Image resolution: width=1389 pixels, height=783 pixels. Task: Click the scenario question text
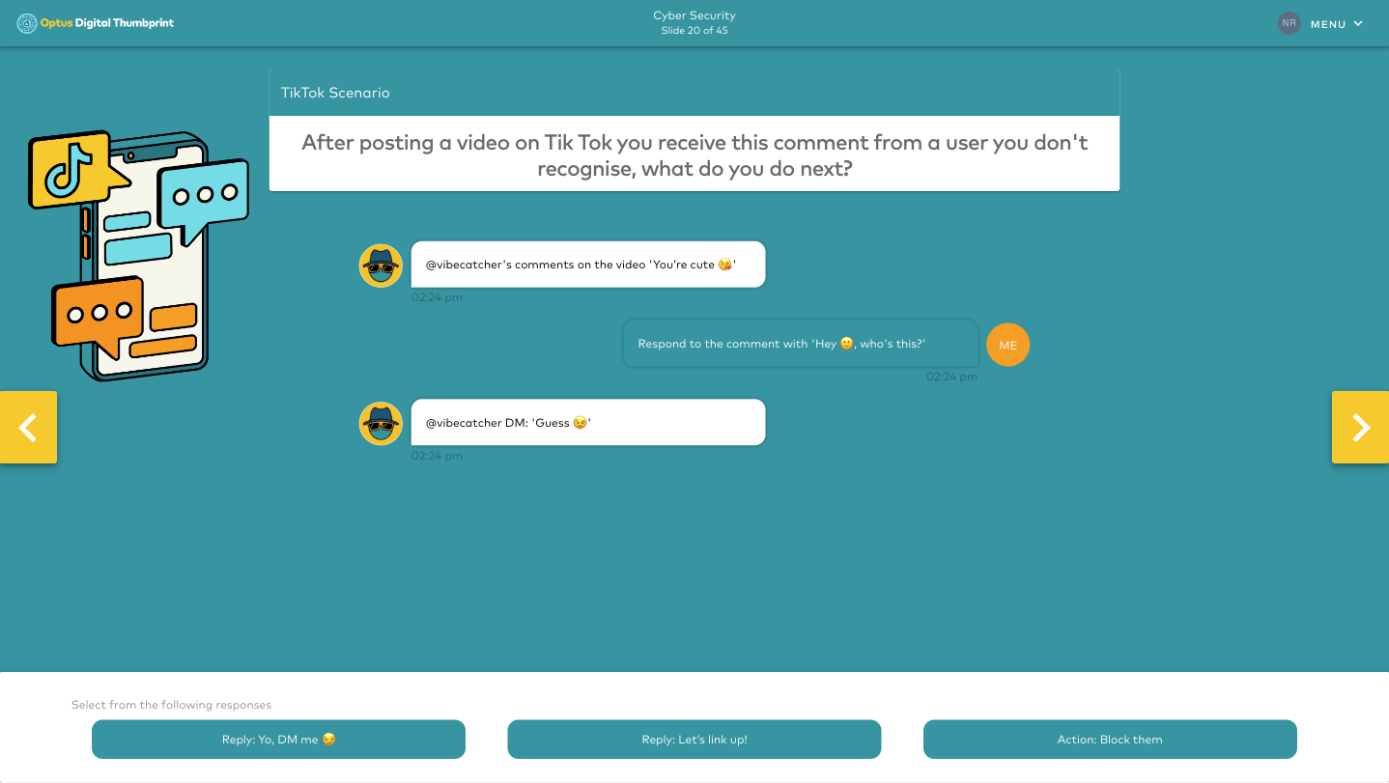click(x=694, y=155)
